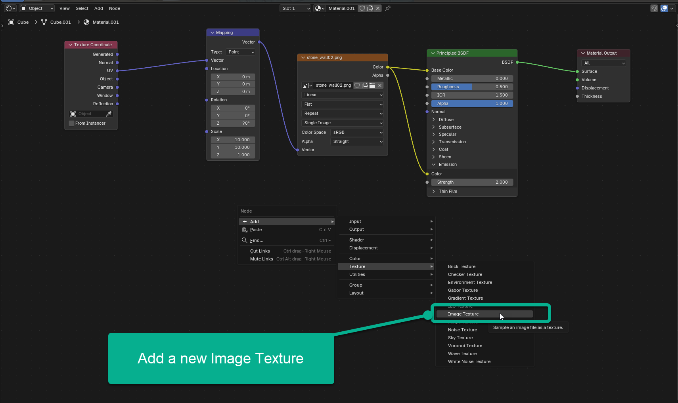Click the IOR 1.500 field
This screenshot has width=678, height=403.
[472, 95]
